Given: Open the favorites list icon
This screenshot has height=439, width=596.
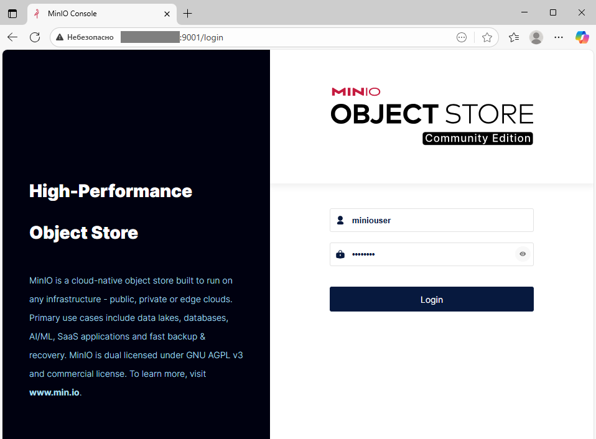Looking at the screenshot, I should point(513,37).
